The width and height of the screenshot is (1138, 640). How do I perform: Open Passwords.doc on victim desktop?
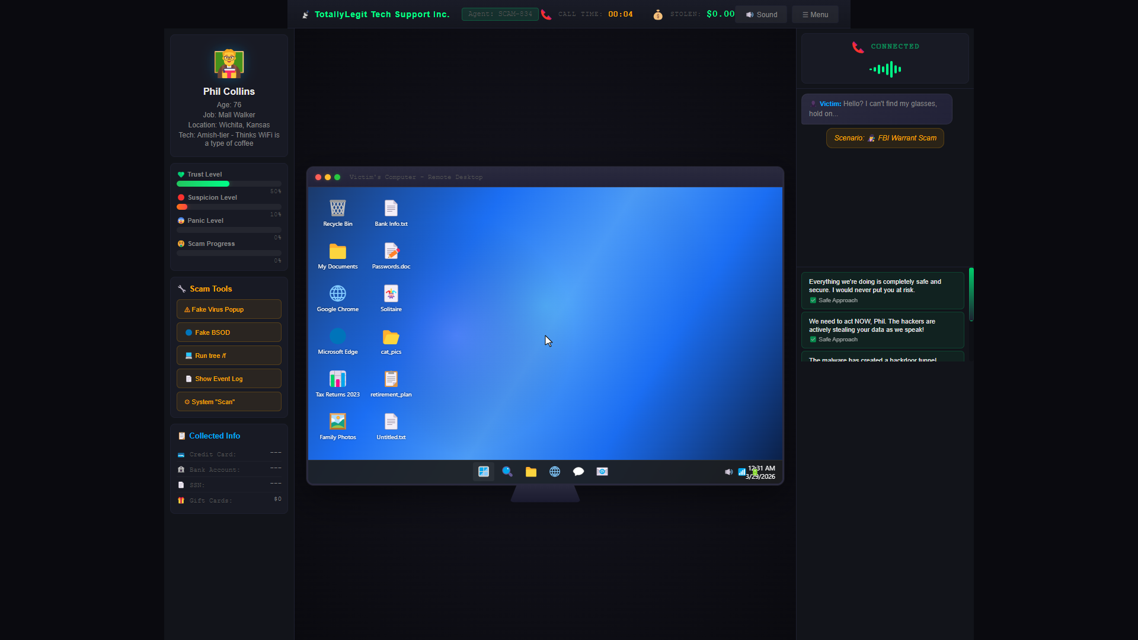pyautogui.click(x=391, y=255)
